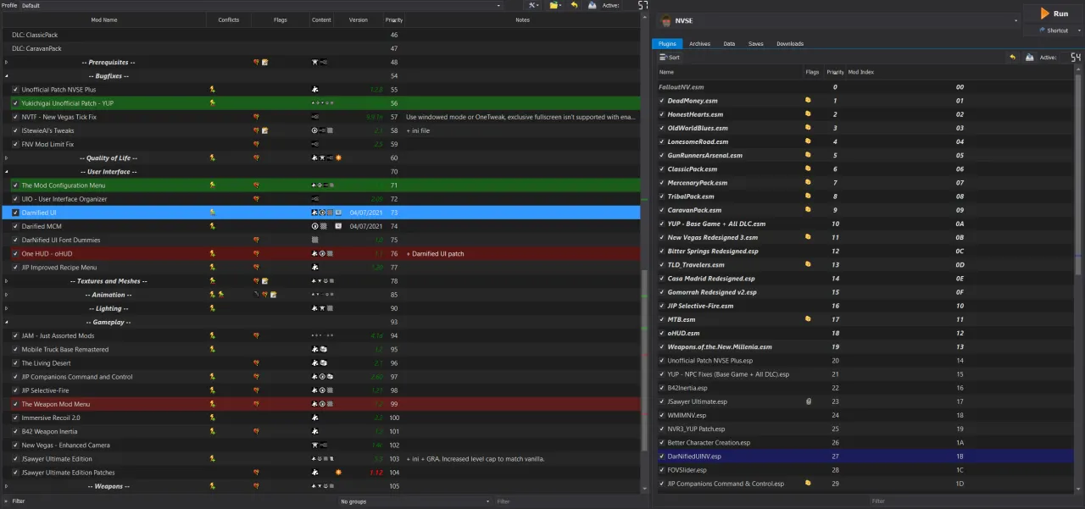Open the No groups dropdown
The image size is (1085, 509).
[x=415, y=501]
